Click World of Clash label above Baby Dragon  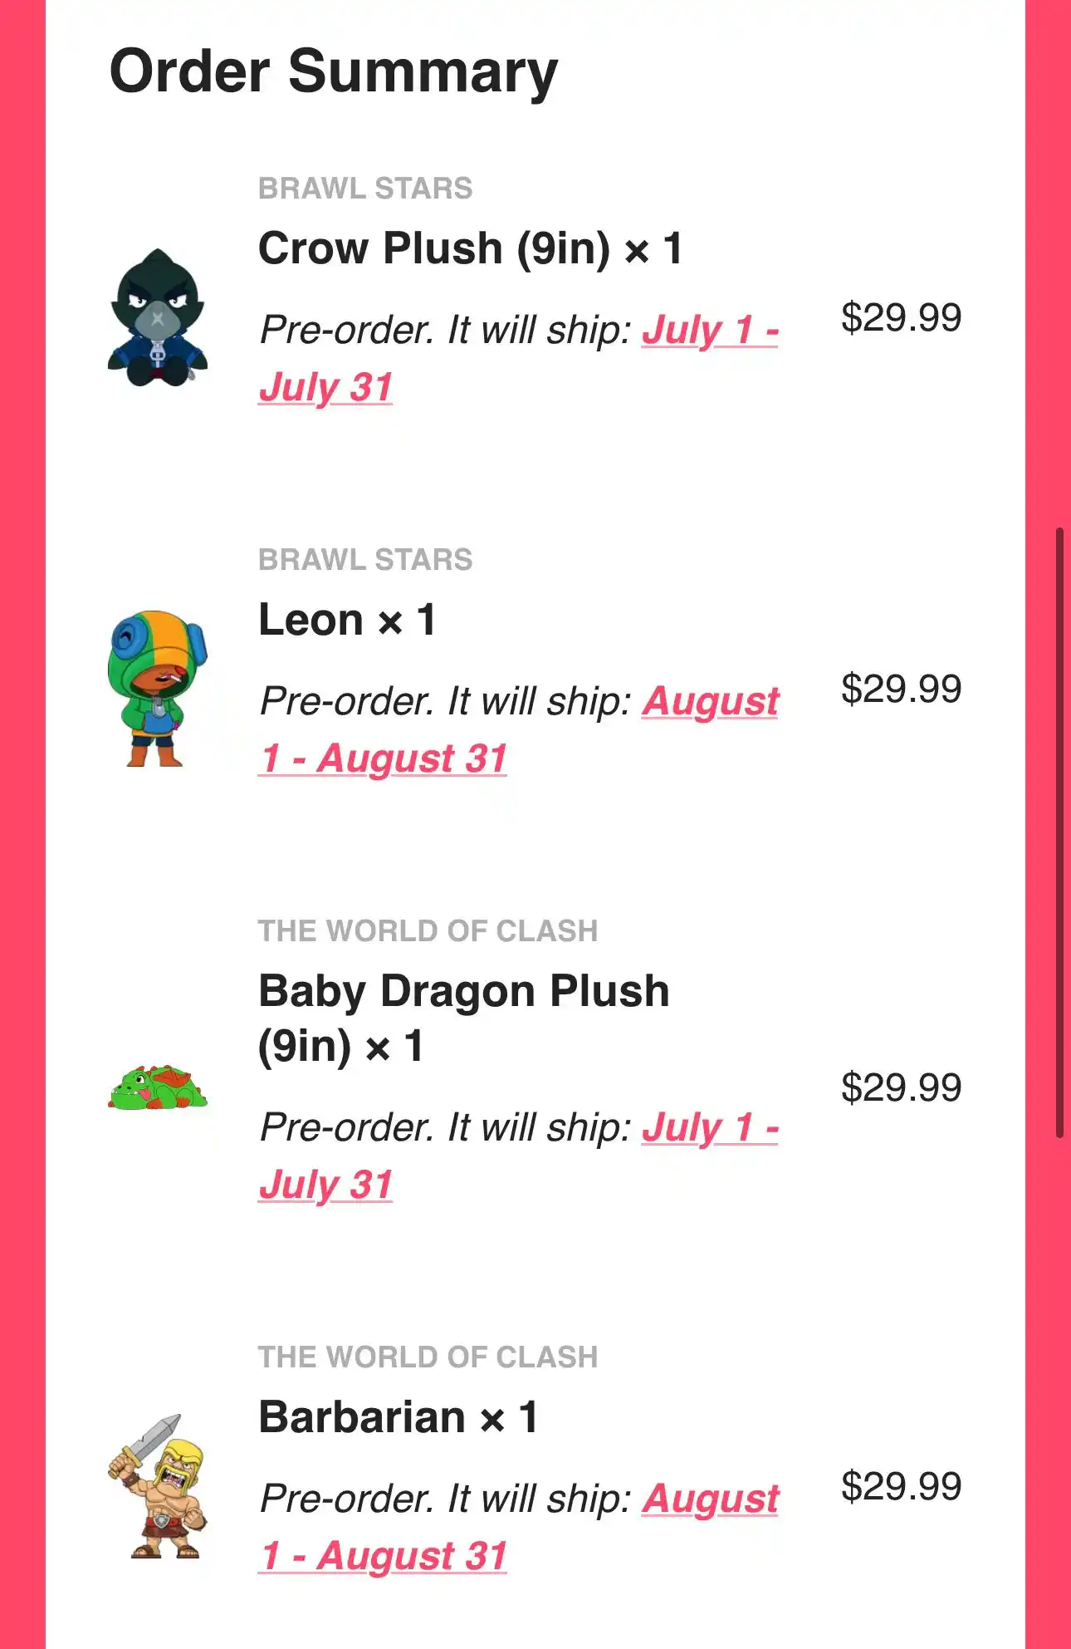[428, 931]
